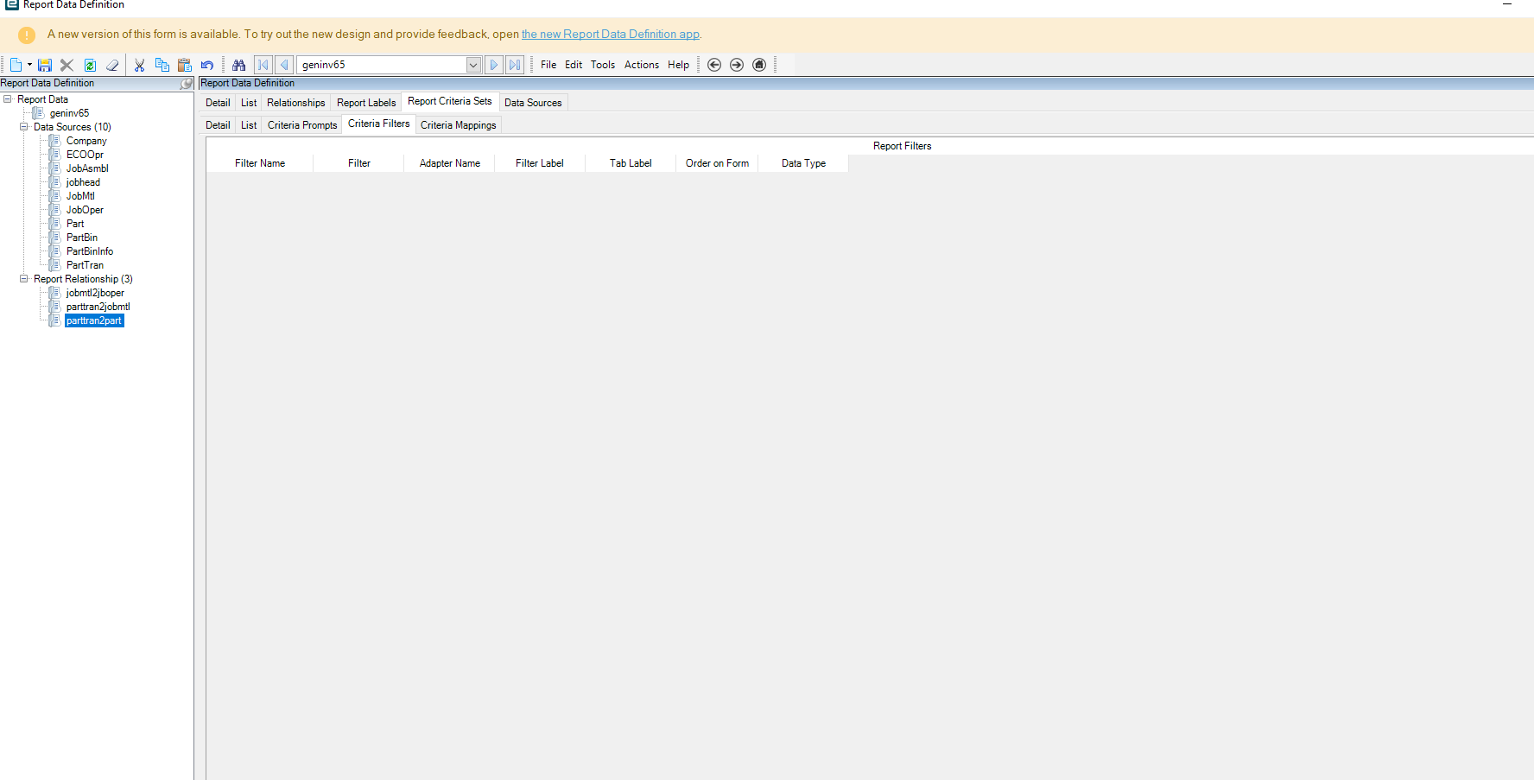
Task: Select the PartBinInfo data source
Action: [90, 251]
